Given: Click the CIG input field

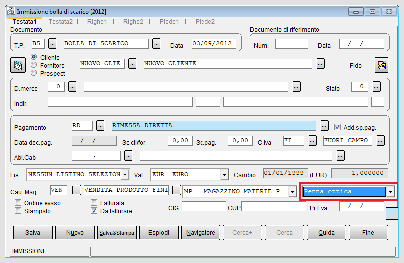Looking at the screenshot, I should 204,206.
